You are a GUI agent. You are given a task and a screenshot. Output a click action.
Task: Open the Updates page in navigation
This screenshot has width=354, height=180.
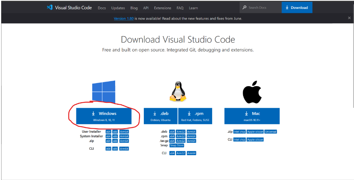coord(118,8)
